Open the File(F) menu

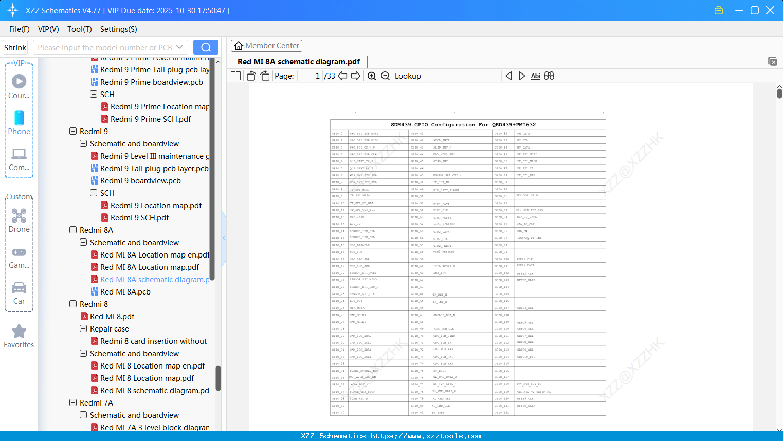[20, 29]
